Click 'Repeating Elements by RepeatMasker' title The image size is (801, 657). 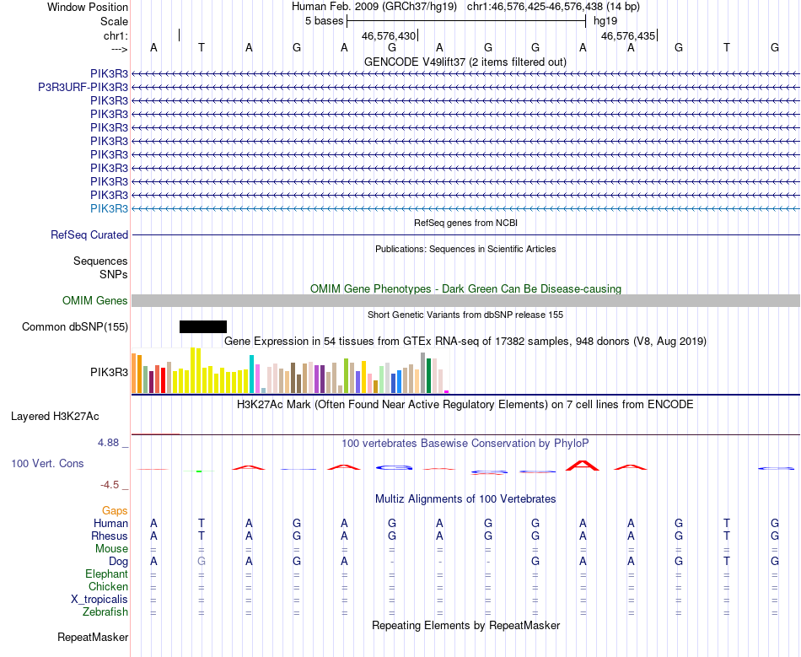point(466,625)
